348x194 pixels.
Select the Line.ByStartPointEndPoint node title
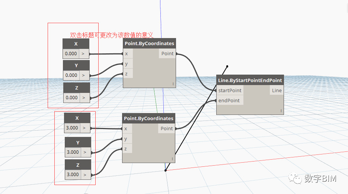250,80
